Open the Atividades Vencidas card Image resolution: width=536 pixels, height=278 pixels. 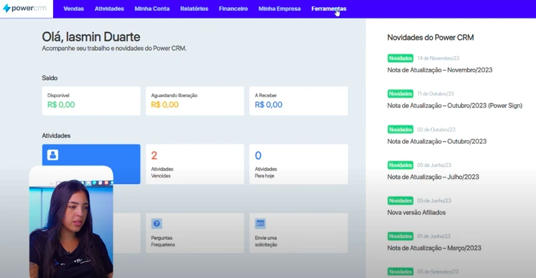[x=195, y=164]
